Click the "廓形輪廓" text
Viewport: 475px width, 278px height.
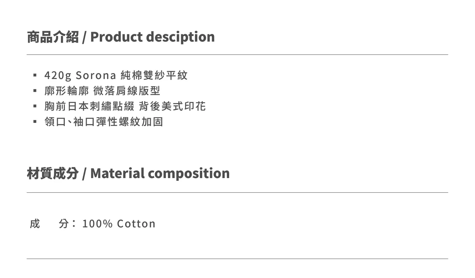click(66, 91)
